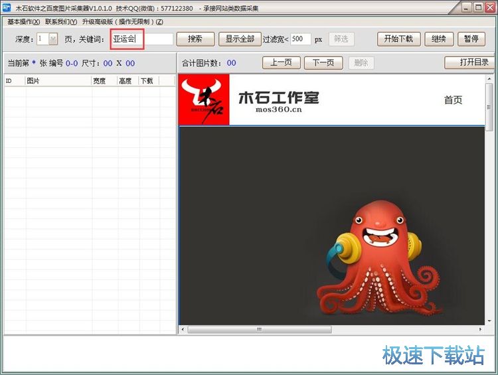Go to previous page with 上一页
This screenshot has height=375, width=498.
pyautogui.click(x=282, y=63)
